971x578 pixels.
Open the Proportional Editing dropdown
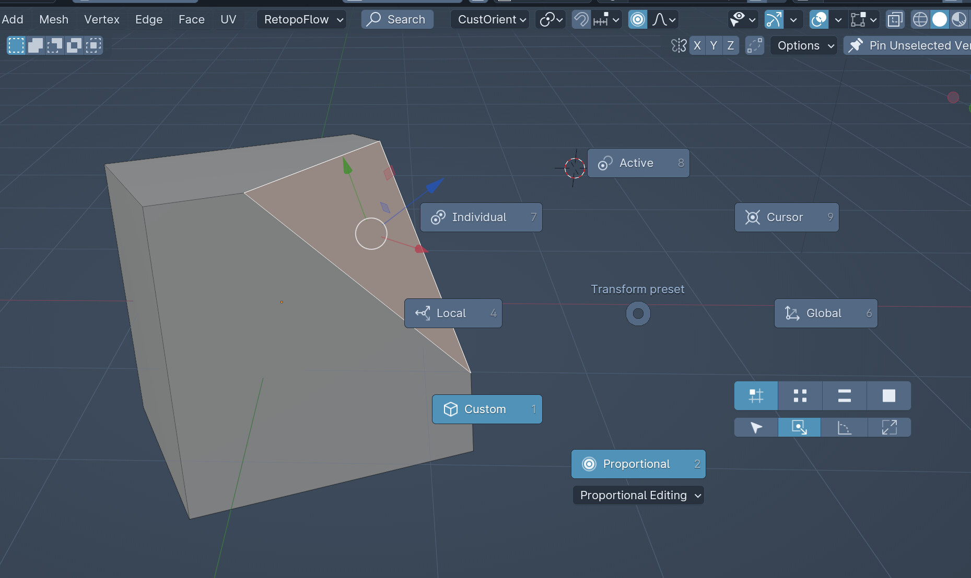click(638, 496)
